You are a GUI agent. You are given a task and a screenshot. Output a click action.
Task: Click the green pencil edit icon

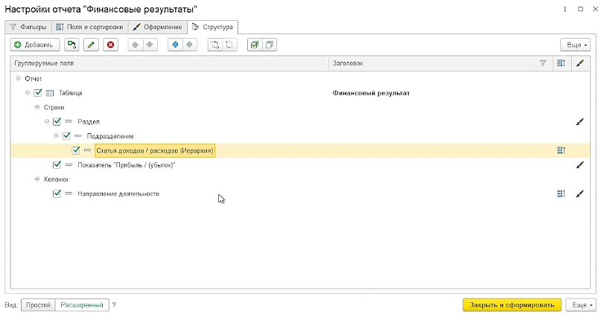(91, 45)
